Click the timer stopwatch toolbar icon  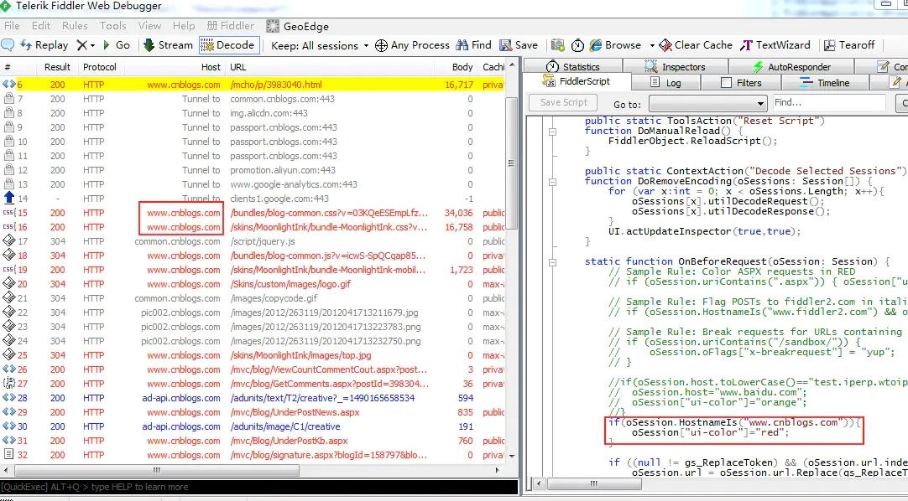tap(577, 45)
